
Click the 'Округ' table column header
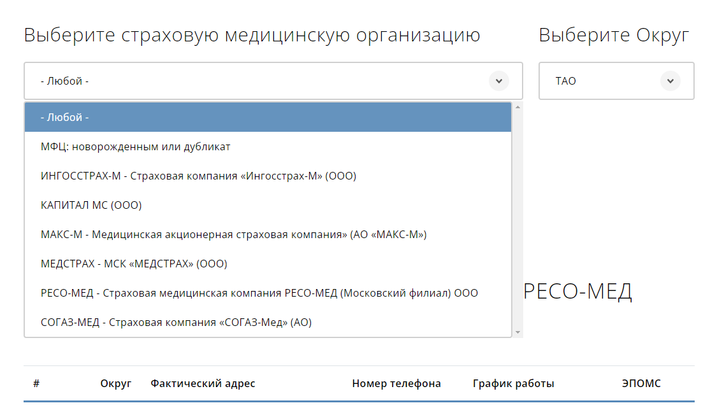pos(116,383)
